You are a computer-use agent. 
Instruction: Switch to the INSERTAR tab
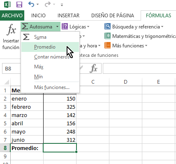click(x=68, y=16)
